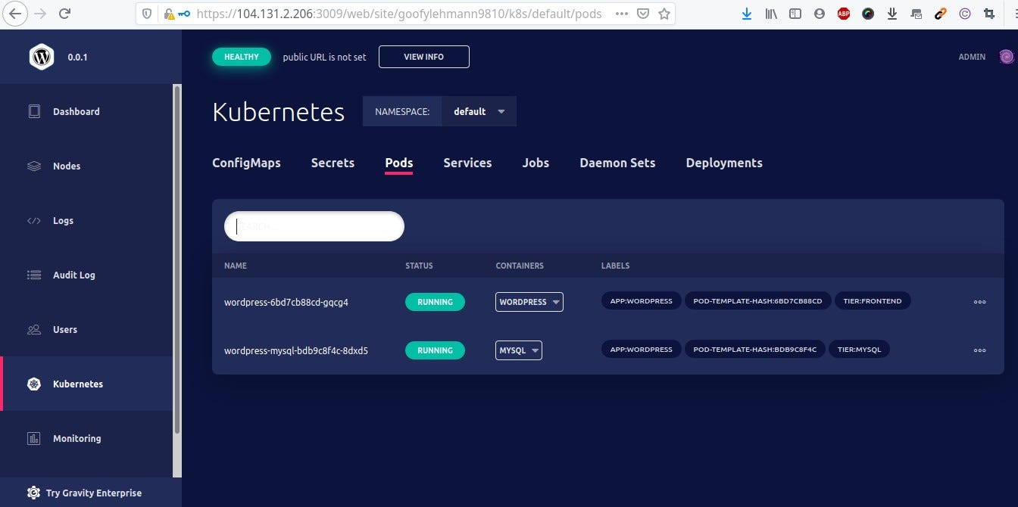Click the WordPress logo icon
Viewport: 1018px width, 507px height.
pos(42,57)
